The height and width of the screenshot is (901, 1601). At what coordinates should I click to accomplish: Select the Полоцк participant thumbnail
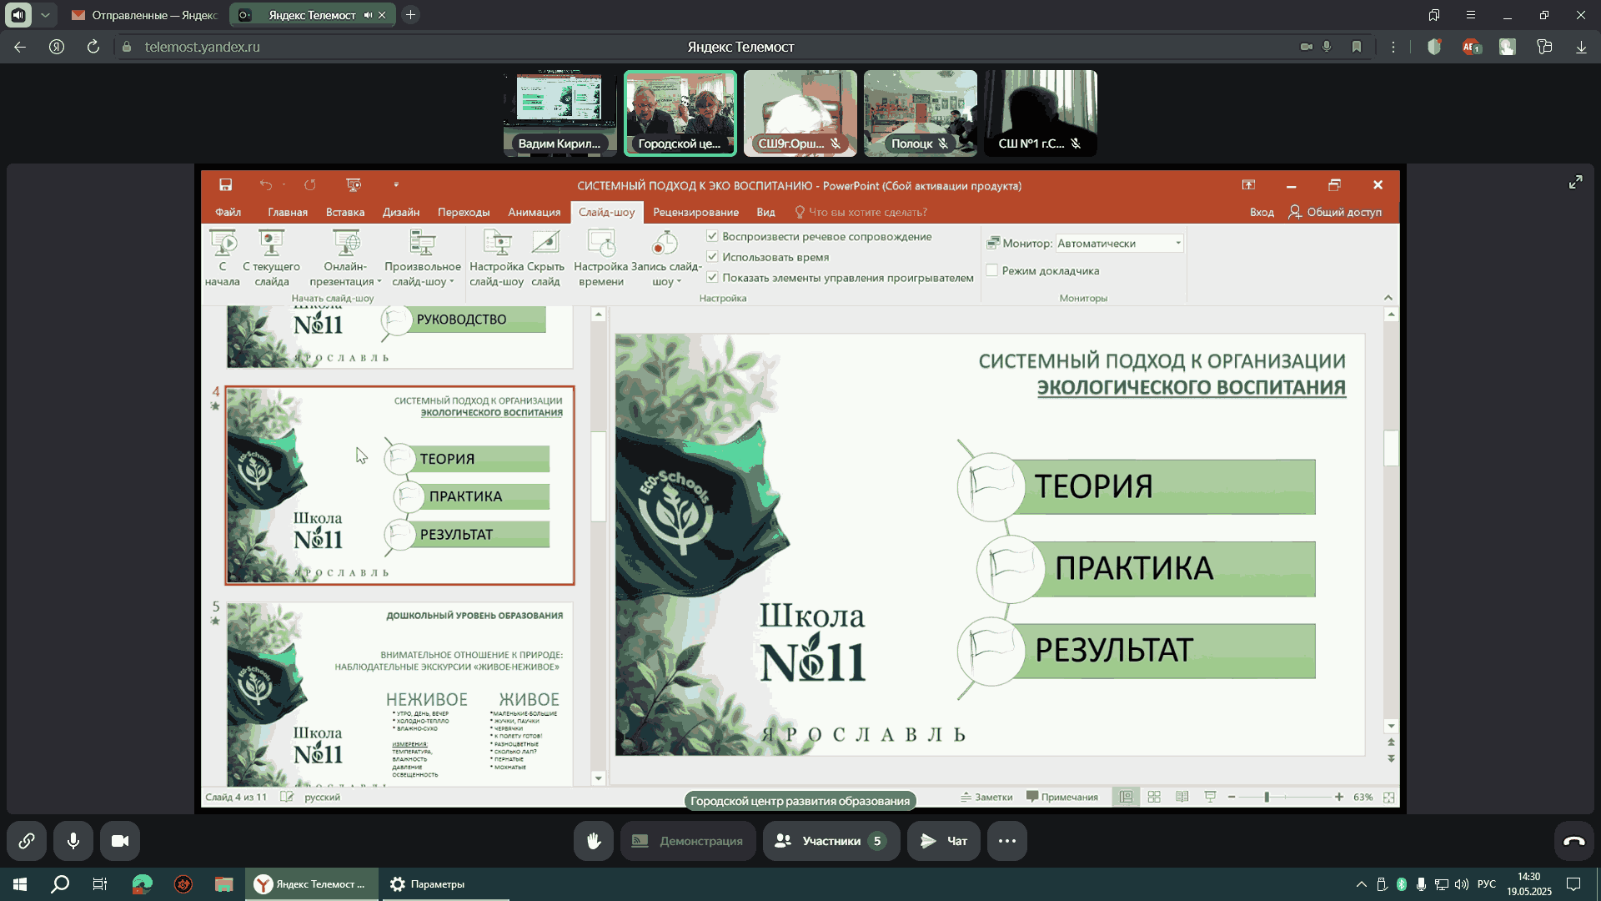[920, 113]
